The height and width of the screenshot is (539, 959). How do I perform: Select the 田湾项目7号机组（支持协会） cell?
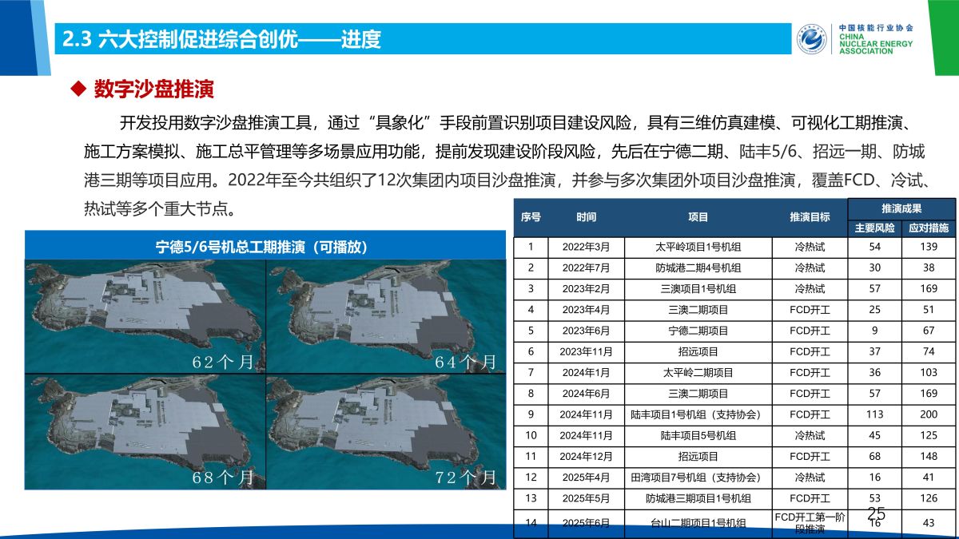pos(698,478)
